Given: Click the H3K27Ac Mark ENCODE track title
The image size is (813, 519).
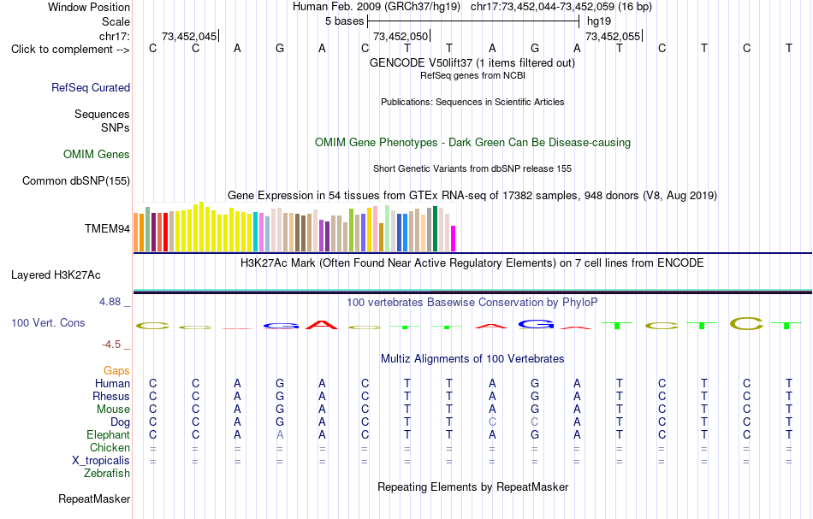Looking at the screenshot, I should coord(472,263).
